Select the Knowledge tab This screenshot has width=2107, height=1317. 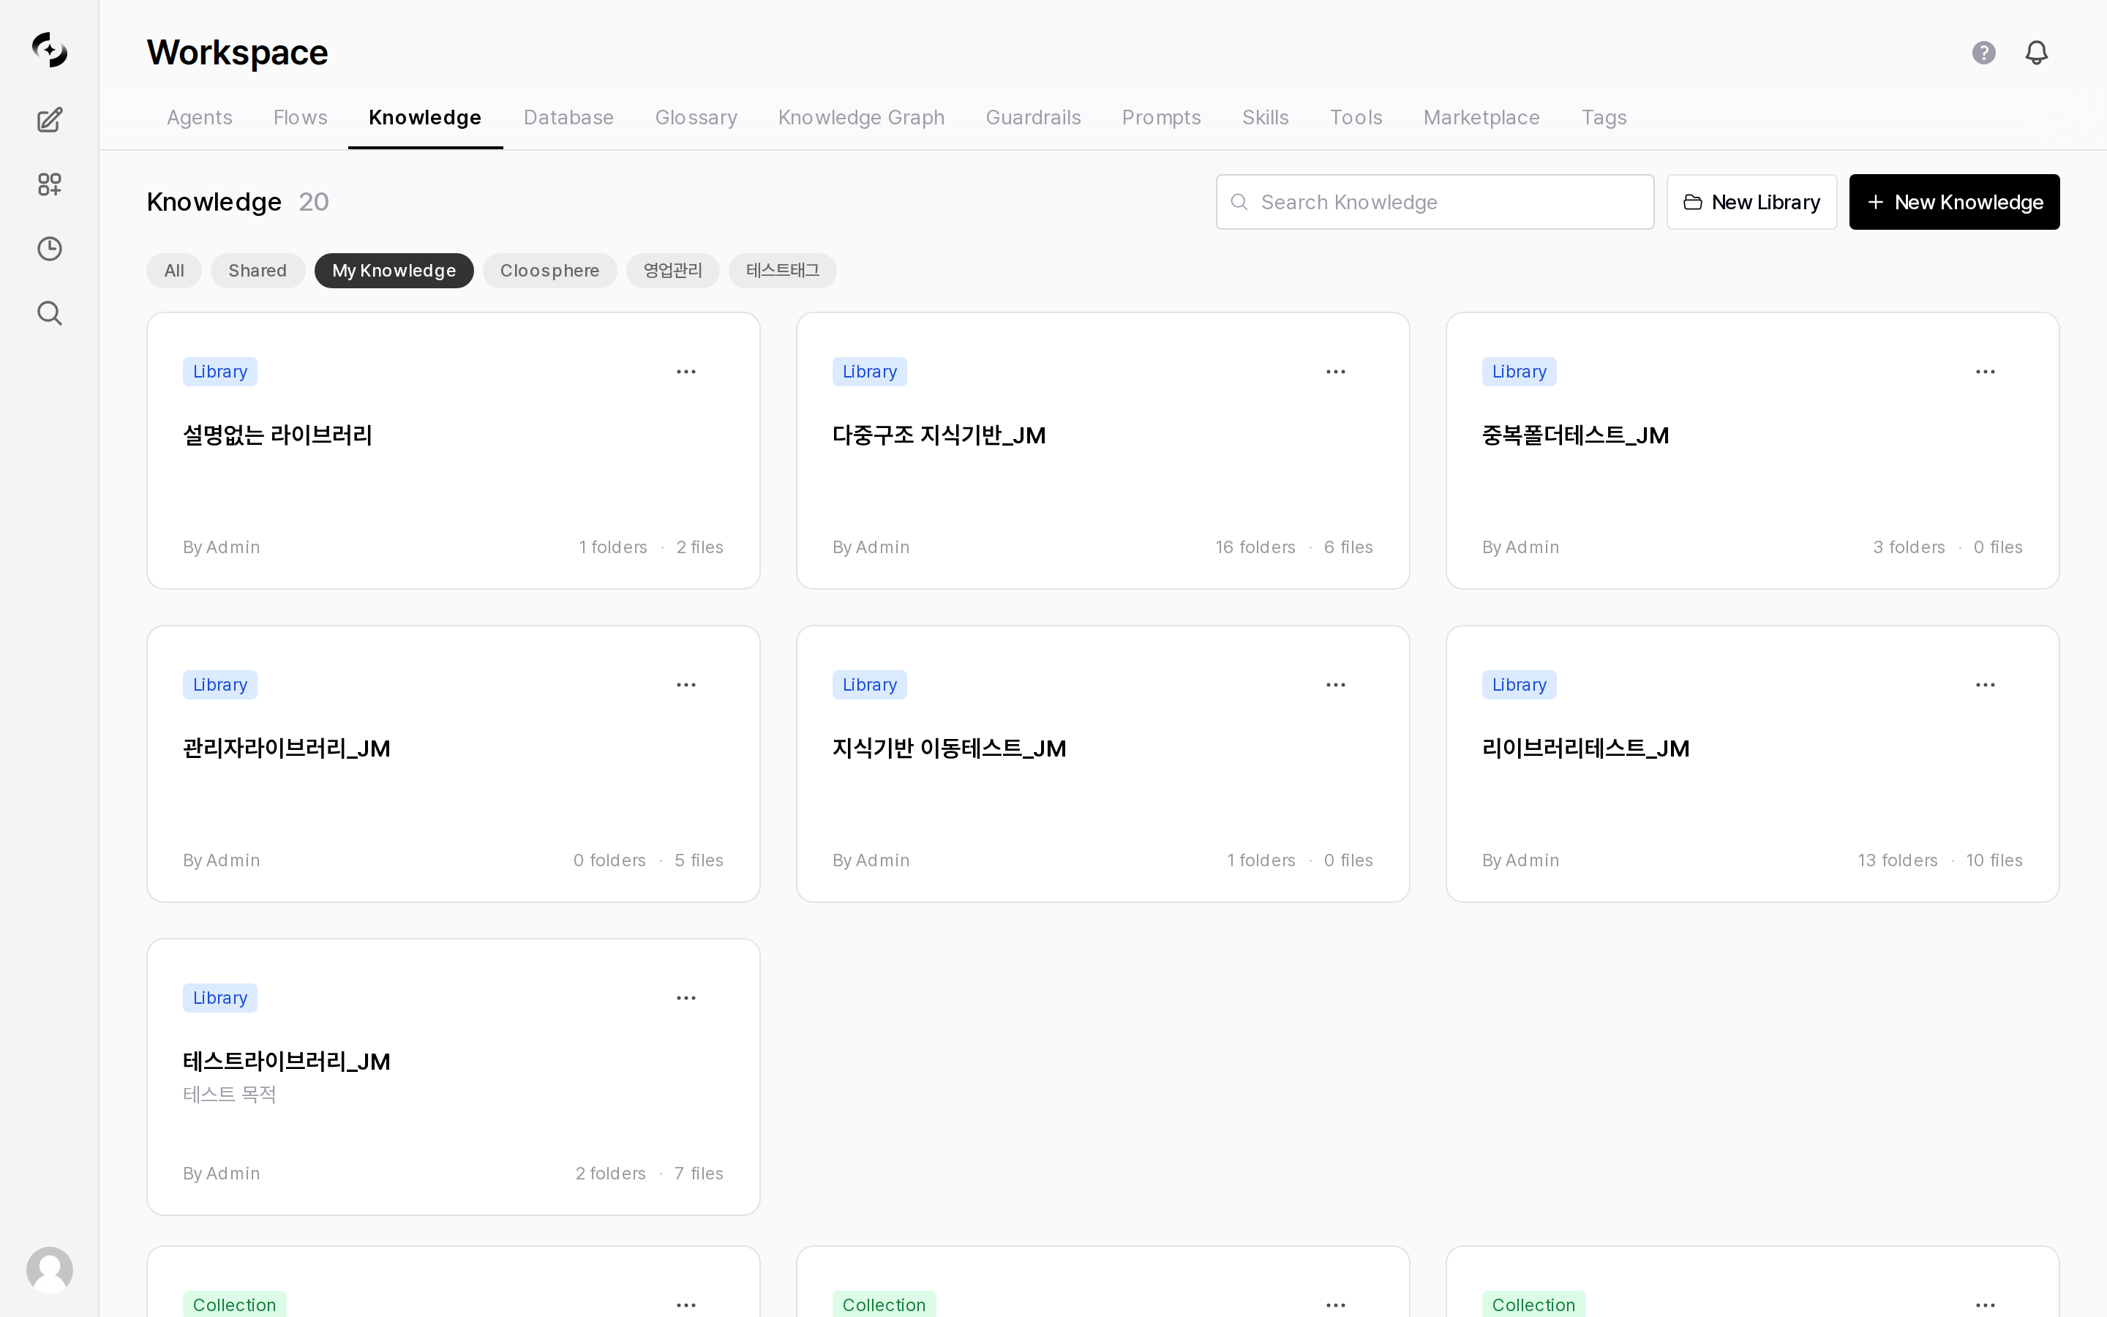[425, 118]
